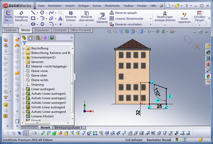
Task: Click the Material <nicht festgelegt> entry
Action: coord(49,66)
